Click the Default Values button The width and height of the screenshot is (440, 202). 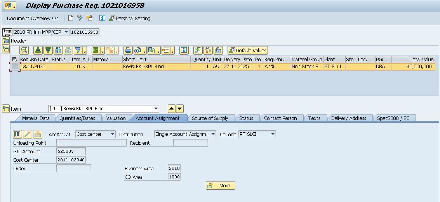click(247, 50)
